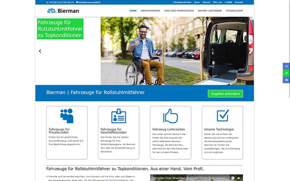290x181 pixels.
Task: Go to next slide with right arrow
Action: pos(249,51)
